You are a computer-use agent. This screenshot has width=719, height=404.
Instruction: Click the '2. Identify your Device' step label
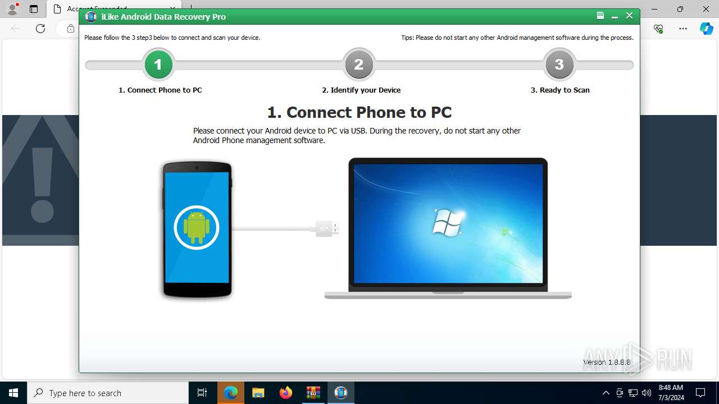pyautogui.click(x=361, y=90)
